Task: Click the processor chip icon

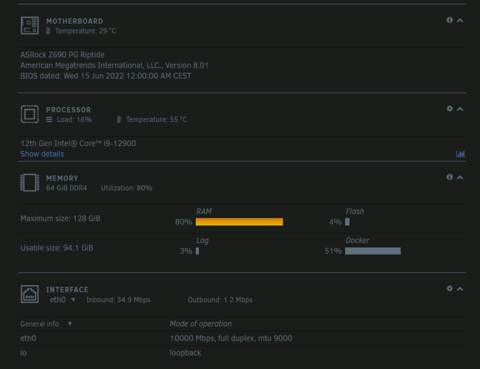Action: pos(30,114)
